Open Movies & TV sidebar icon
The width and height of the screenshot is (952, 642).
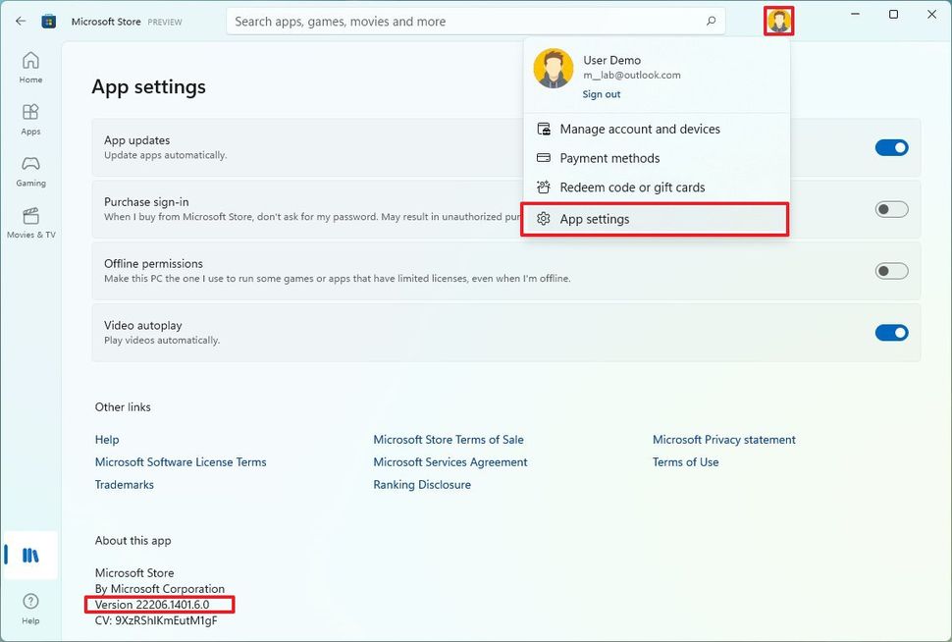(x=30, y=222)
